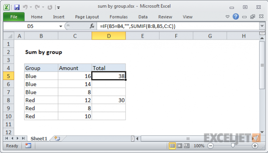Open the Formulas ribbon tab

pos(119,17)
